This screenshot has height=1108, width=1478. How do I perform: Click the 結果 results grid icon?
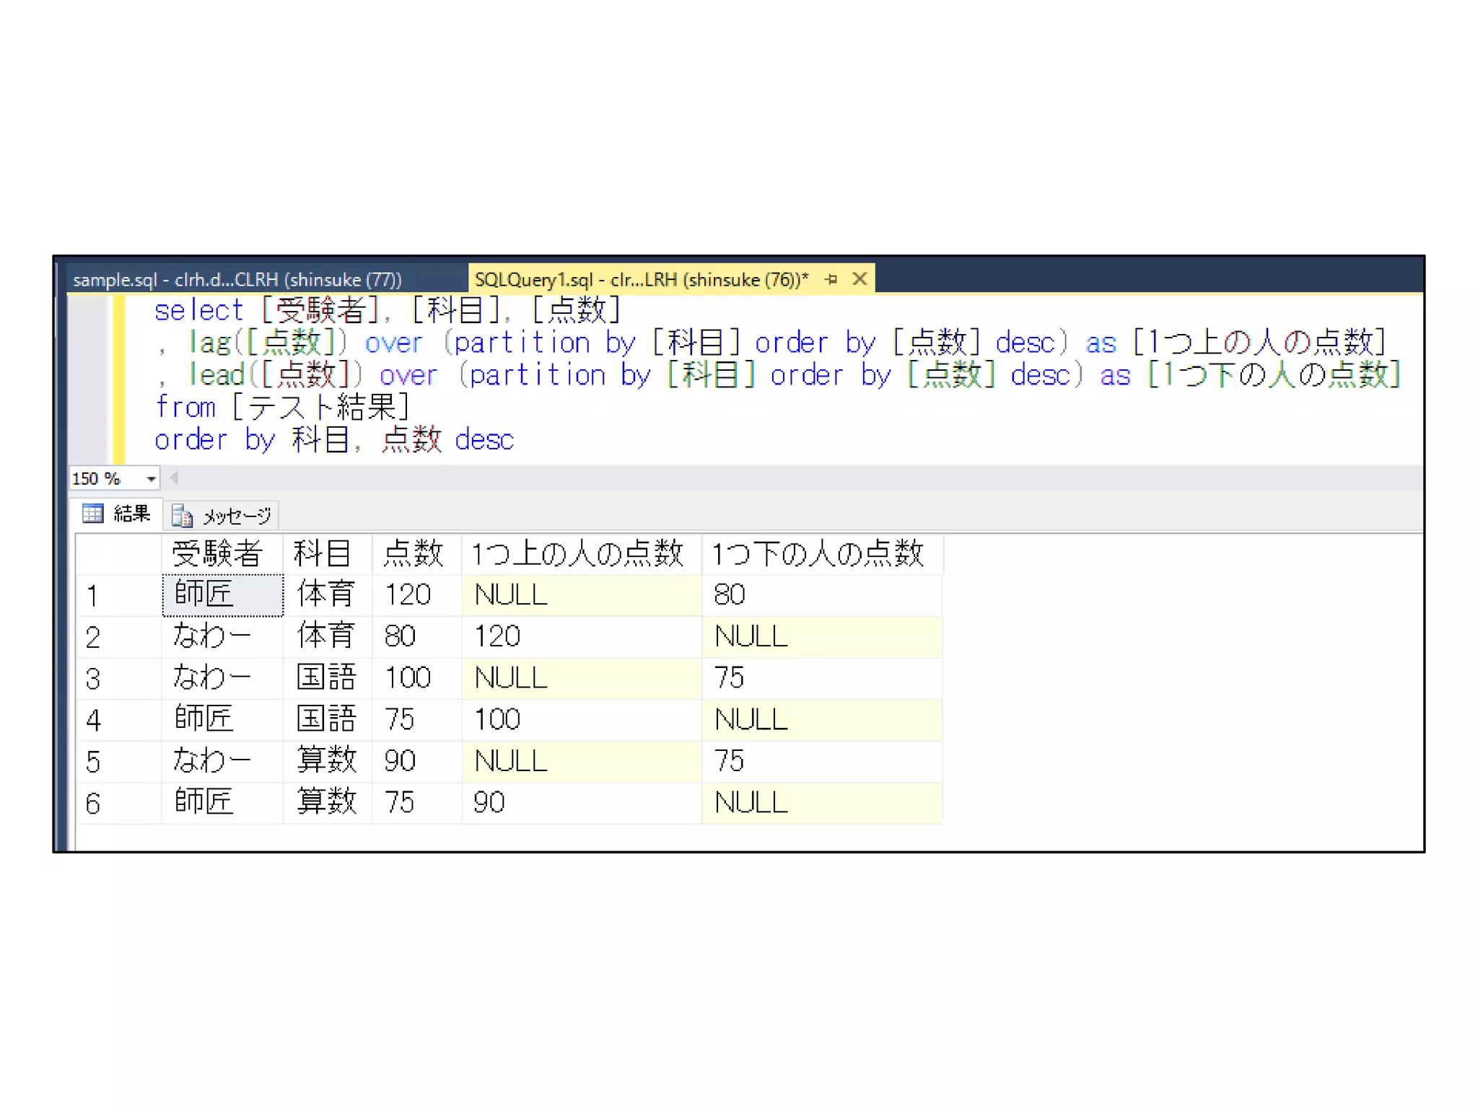click(93, 514)
